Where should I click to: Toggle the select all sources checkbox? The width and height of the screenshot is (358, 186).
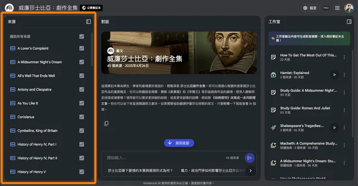tap(81, 36)
